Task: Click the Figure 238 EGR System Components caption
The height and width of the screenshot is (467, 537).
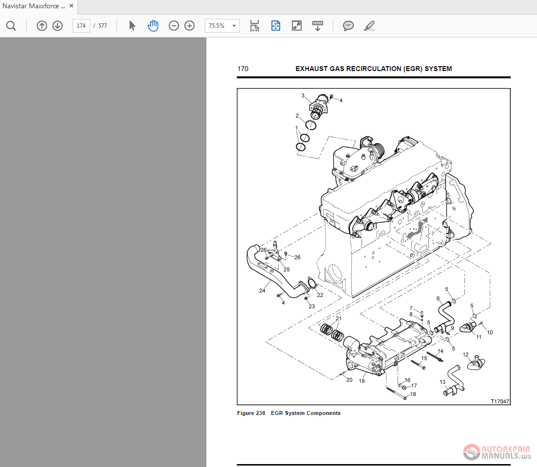Action: pyautogui.click(x=288, y=413)
